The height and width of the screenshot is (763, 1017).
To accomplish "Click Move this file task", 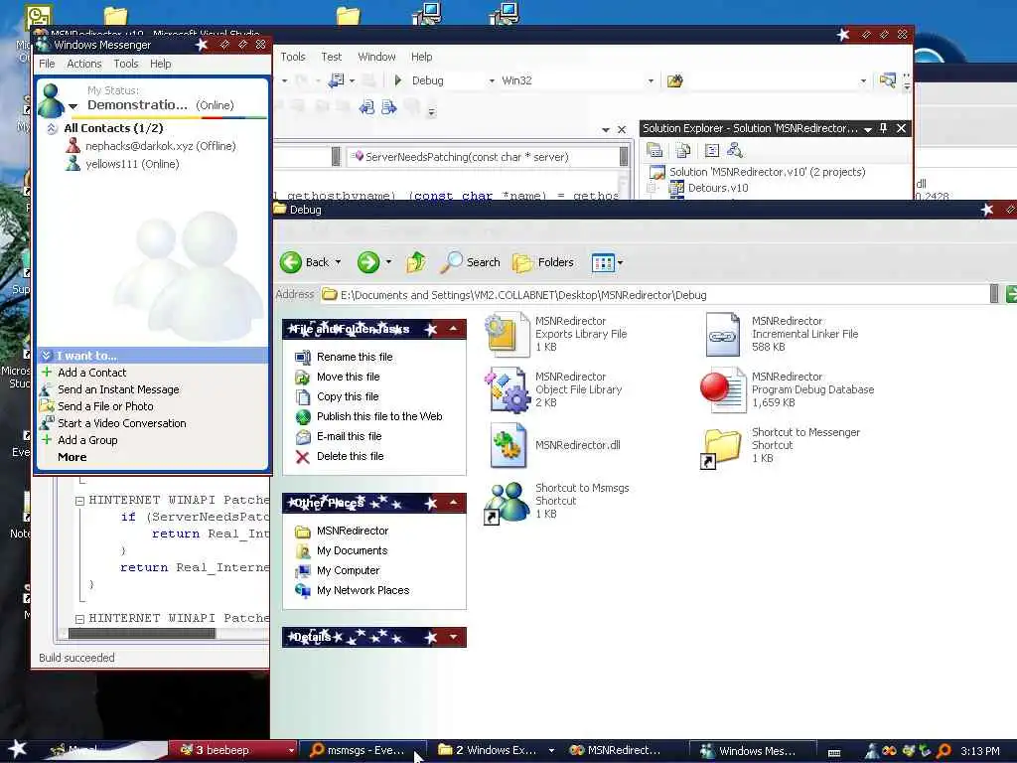I will 349,377.
